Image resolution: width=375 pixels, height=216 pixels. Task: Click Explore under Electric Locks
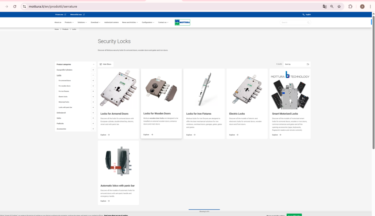(233, 135)
